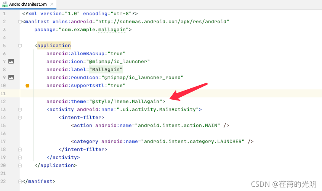
Task: Click the closing </intent-filter> tag
Action: (x=83, y=150)
